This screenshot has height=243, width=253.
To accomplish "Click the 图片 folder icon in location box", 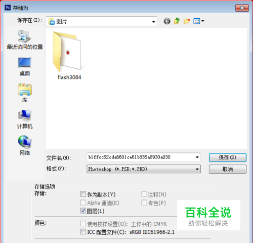I will click(x=52, y=21).
